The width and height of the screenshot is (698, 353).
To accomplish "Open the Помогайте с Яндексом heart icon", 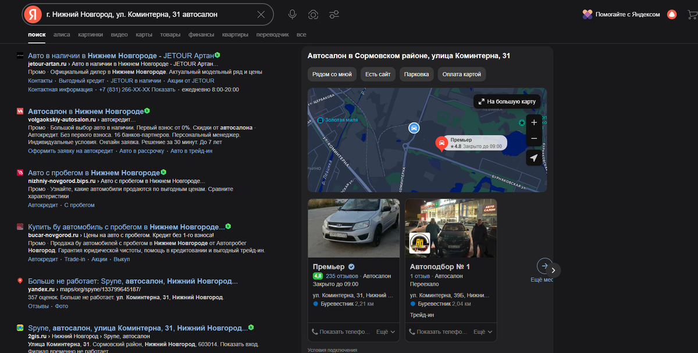I will click(x=587, y=15).
